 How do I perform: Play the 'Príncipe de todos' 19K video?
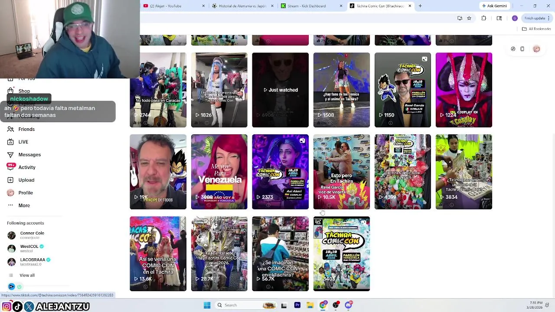(158, 172)
